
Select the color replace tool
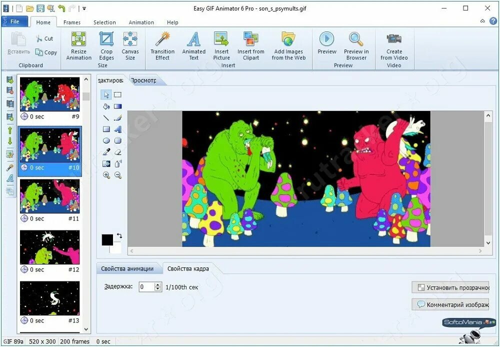(x=106, y=163)
